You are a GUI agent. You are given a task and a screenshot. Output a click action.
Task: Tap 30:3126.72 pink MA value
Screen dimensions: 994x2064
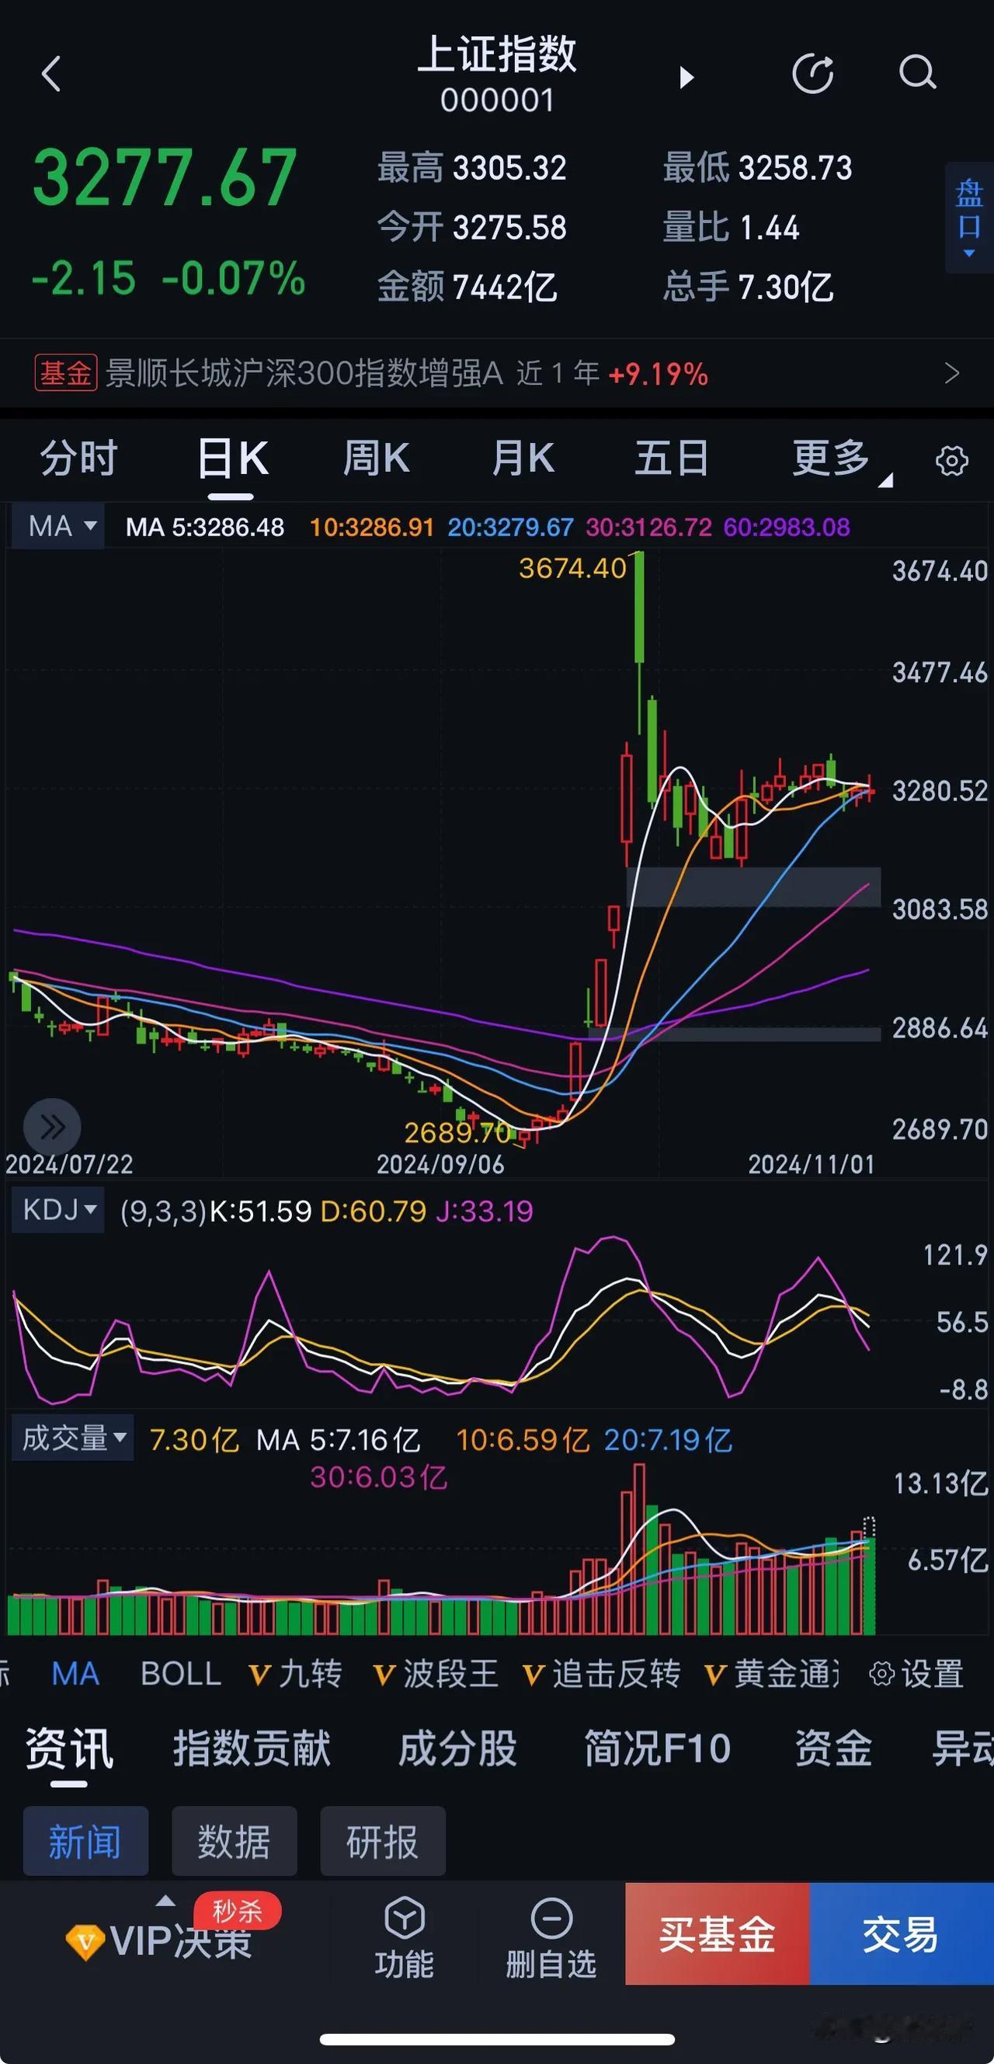pyautogui.click(x=648, y=527)
